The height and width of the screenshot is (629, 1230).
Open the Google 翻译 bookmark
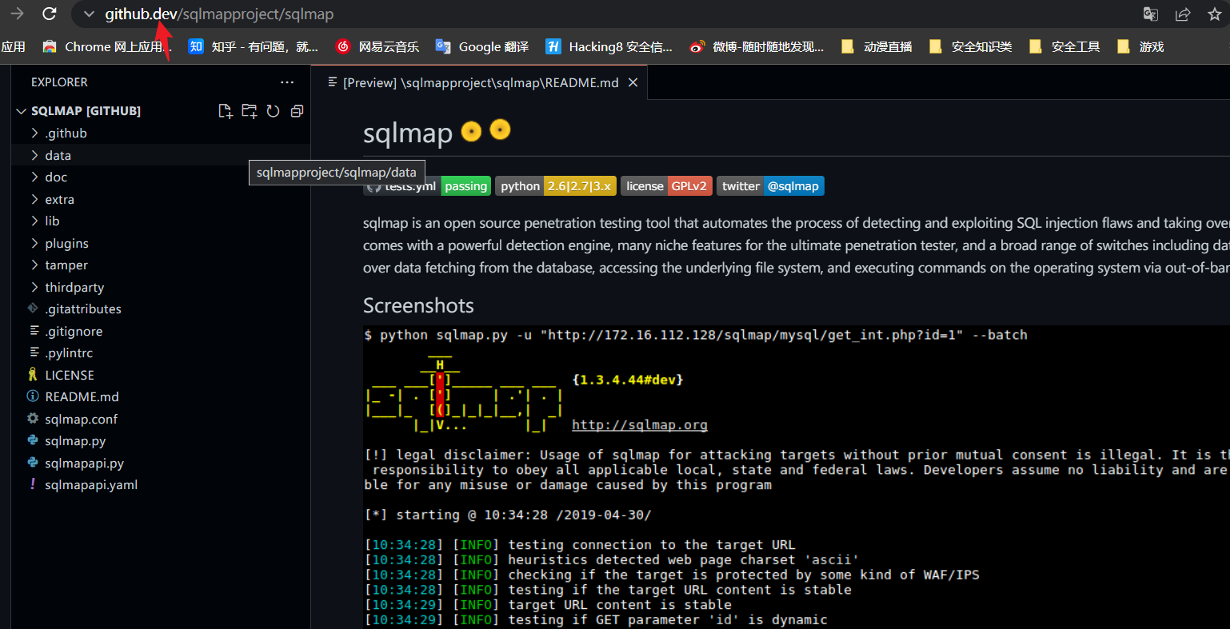(x=482, y=47)
